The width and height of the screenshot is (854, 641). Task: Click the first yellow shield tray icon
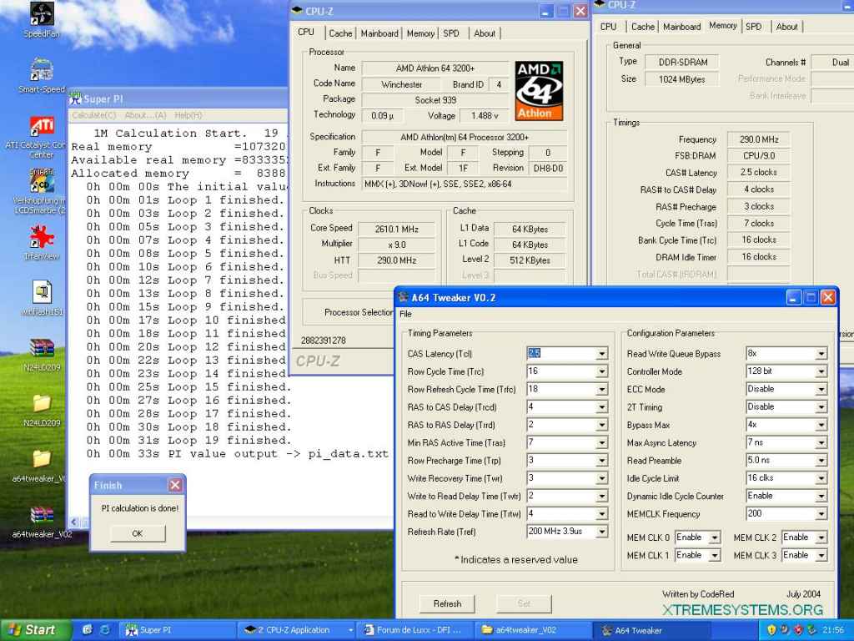point(771,630)
